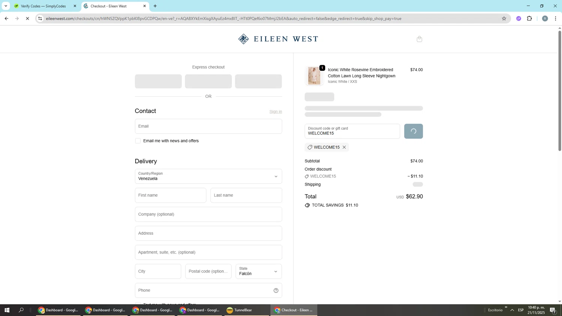Open the tab search dropdown arrow
The height and width of the screenshot is (316, 562).
[6, 6]
